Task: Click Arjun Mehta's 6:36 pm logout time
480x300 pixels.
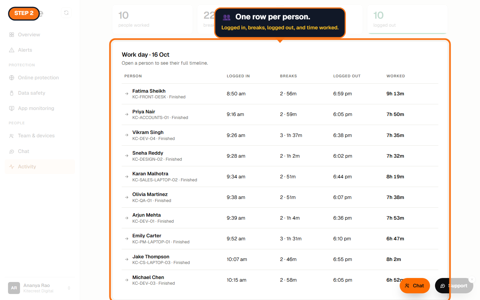Action: (343, 218)
